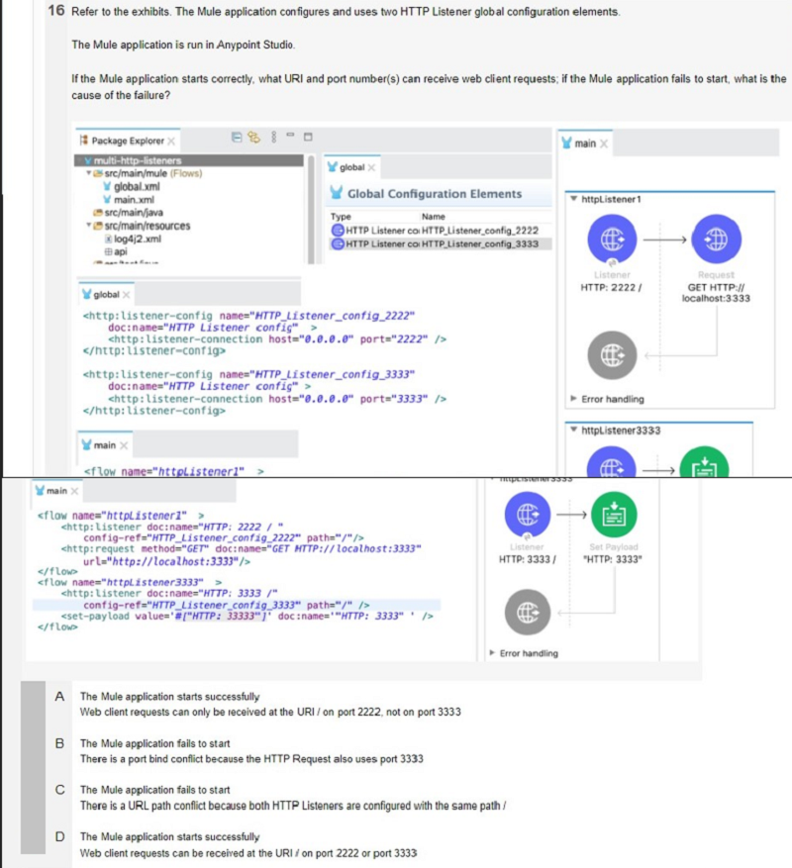Close main tab above the httpListener1 flow canvas

[604, 144]
